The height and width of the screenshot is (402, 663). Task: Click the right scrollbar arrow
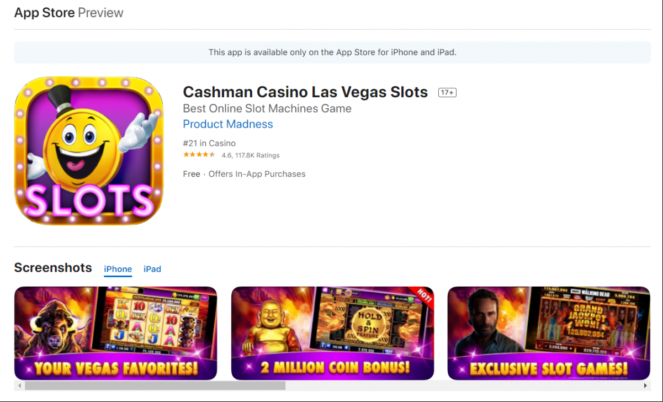(x=645, y=385)
